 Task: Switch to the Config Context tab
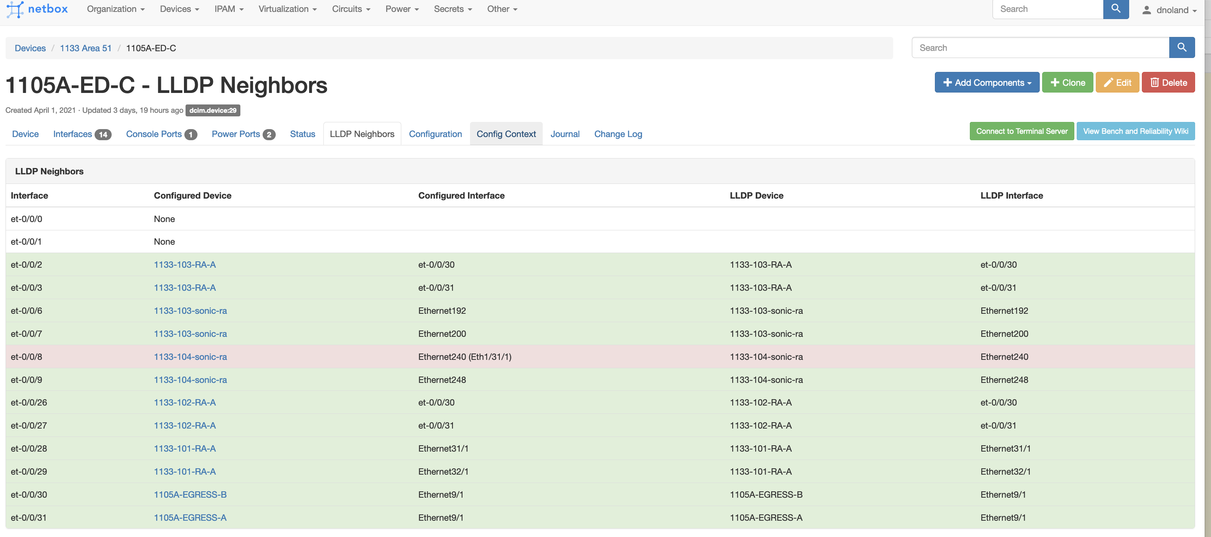point(506,134)
